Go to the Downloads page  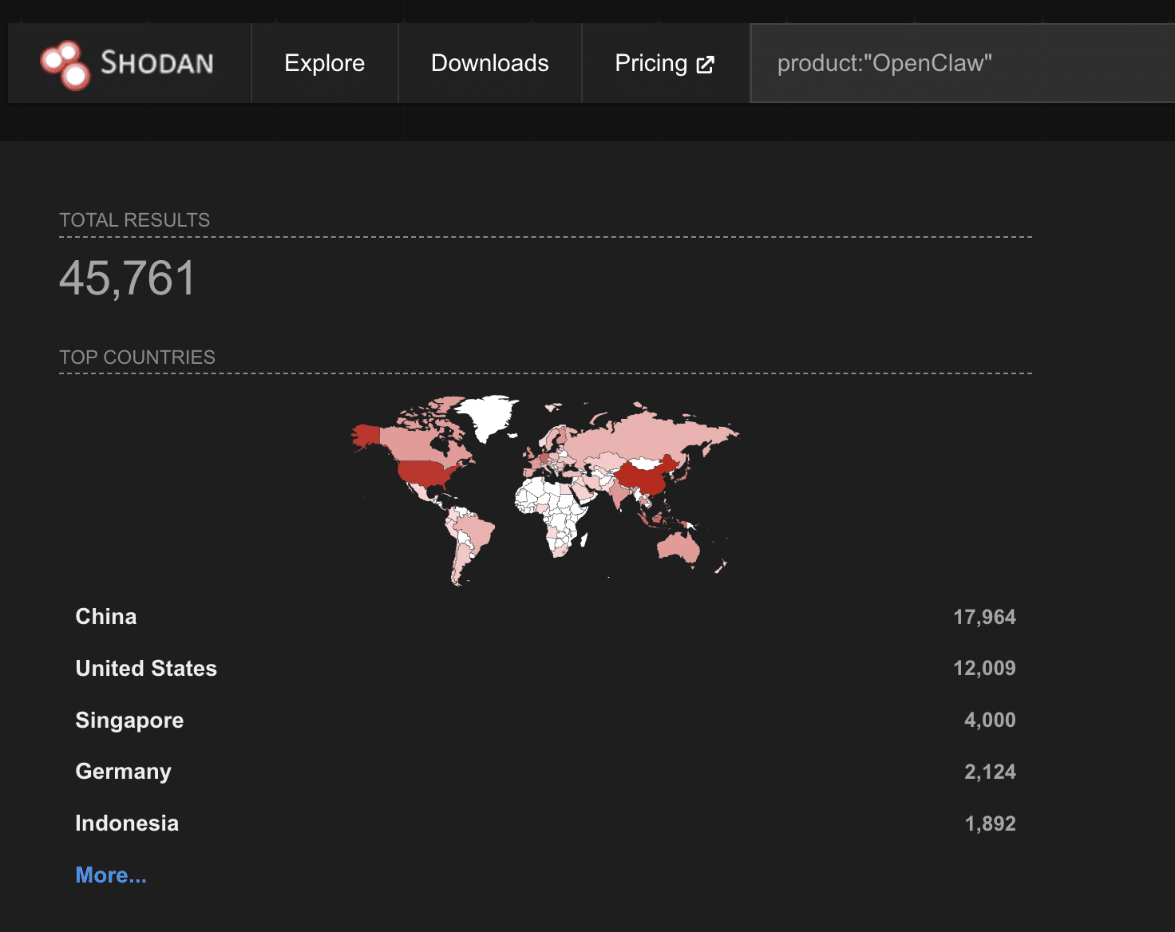(x=489, y=63)
